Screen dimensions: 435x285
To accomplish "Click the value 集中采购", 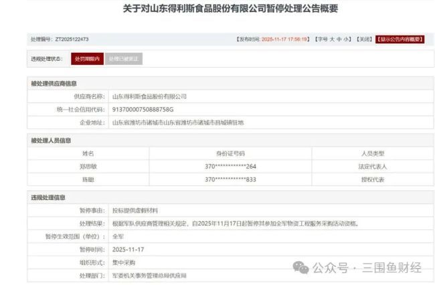I will coord(123,262).
